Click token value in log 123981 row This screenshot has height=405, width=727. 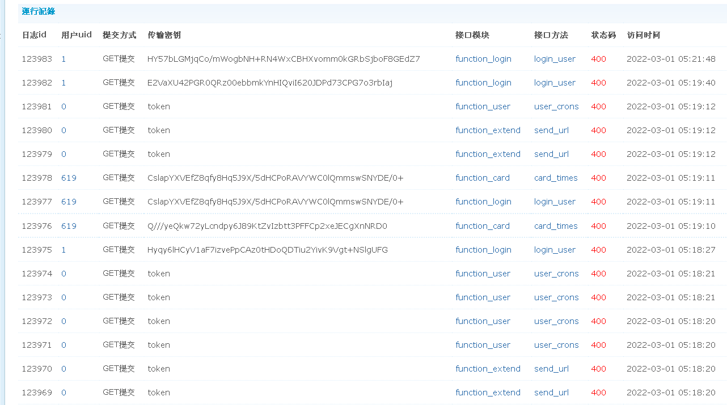(159, 106)
